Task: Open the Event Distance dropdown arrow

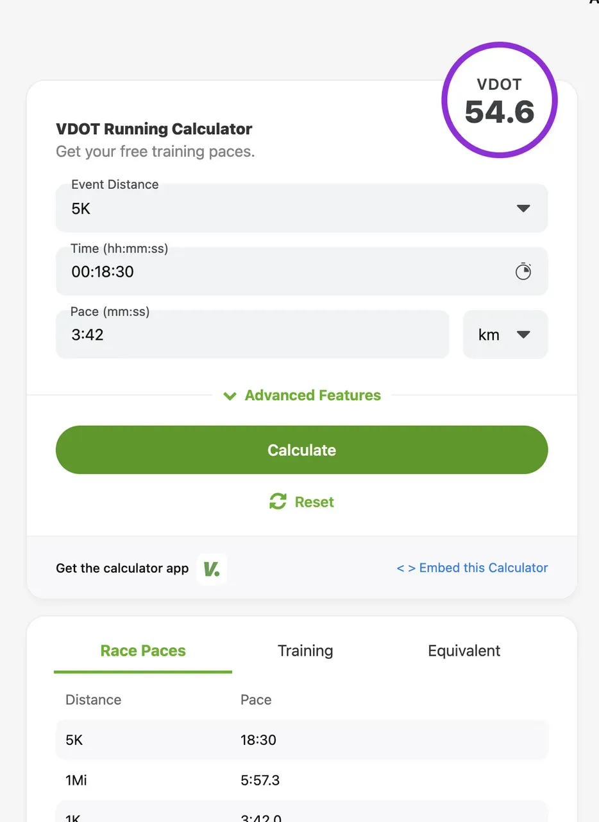Action: pos(523,208)
